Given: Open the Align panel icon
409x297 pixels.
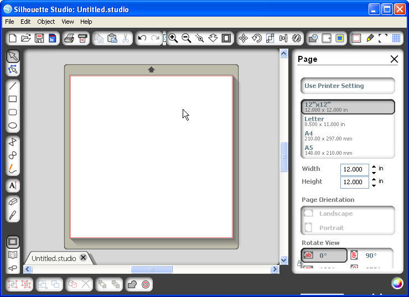Looking at the screenshot, I should click(x=283, y=38).
